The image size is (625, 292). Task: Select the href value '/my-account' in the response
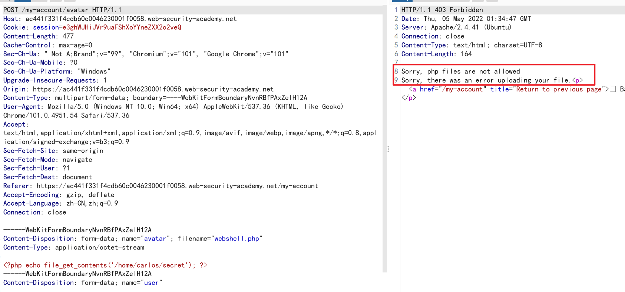point(462,89)
